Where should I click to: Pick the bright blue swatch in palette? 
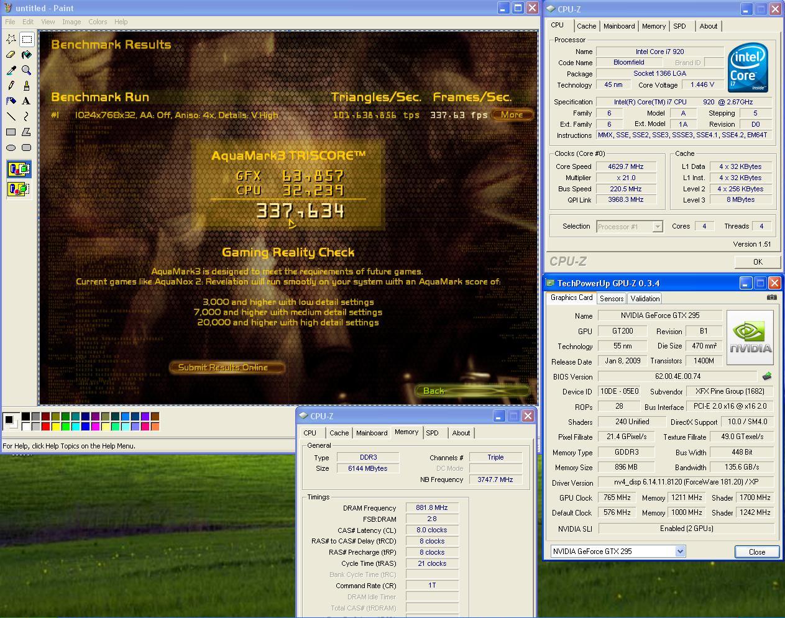click(x=85, y=426)
